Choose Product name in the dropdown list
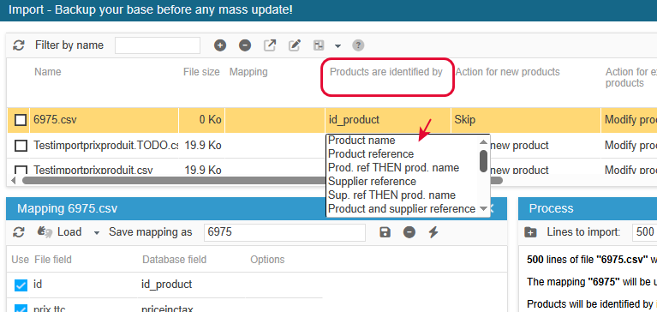Viewport: 657px width, 312px height. tap(361, 140)
